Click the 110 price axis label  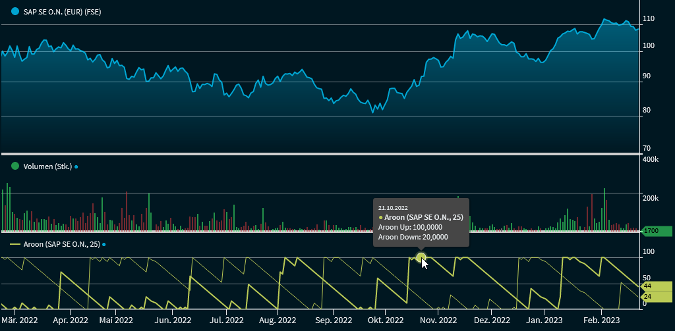pyautogui.click(x=649, y=18)
